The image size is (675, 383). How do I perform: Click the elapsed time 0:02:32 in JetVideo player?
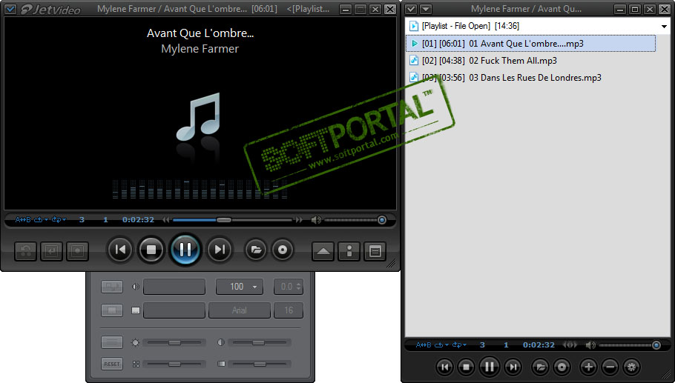[x=138, y=220]
